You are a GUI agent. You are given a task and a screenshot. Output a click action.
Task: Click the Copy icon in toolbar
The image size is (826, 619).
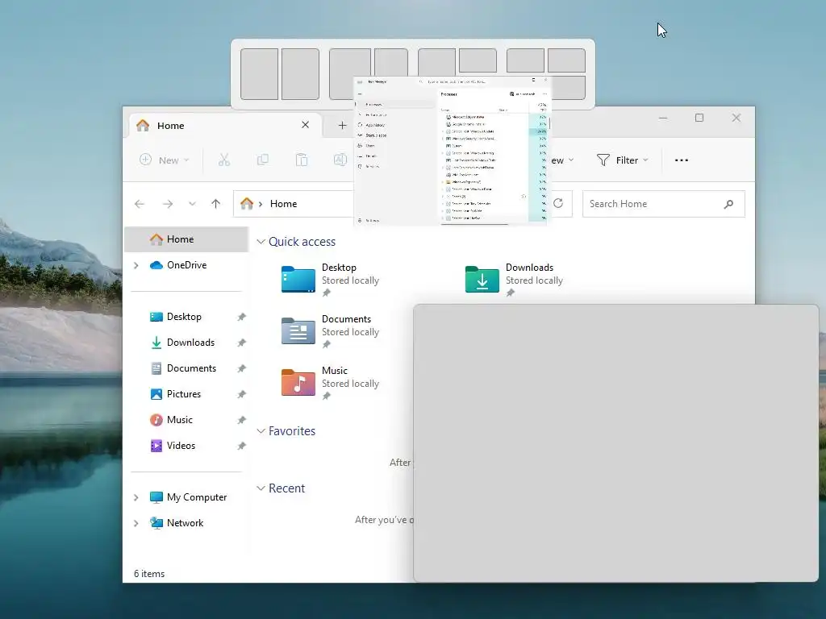[262, 160]
